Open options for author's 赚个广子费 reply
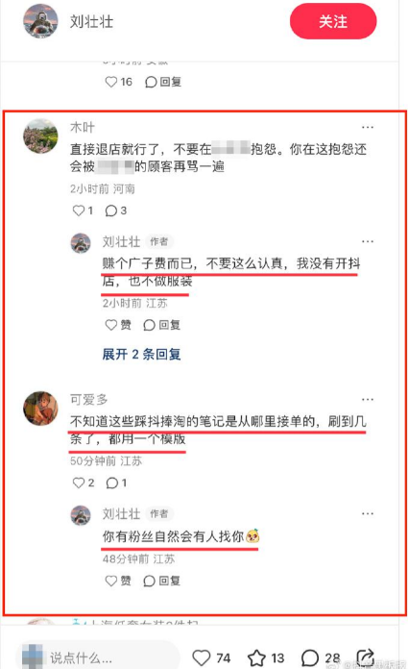 368,241
